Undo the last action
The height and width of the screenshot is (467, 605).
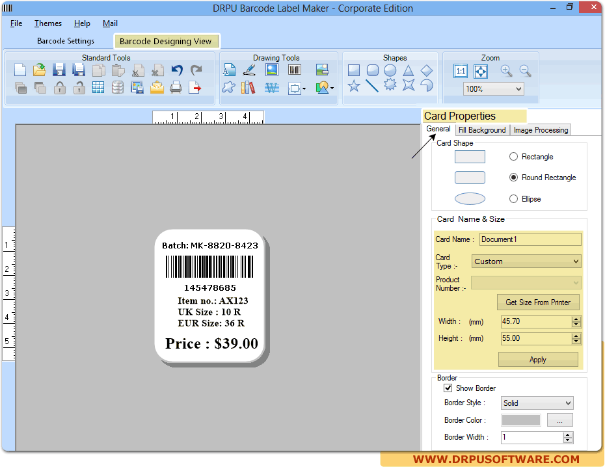[x=177, y=70]
